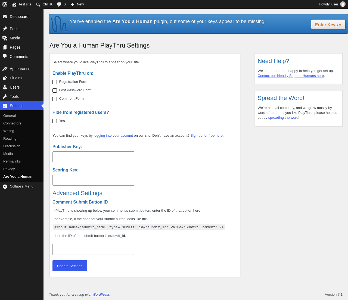
Task: Tick the Comment Form checkbox
Action: point(55,99)
